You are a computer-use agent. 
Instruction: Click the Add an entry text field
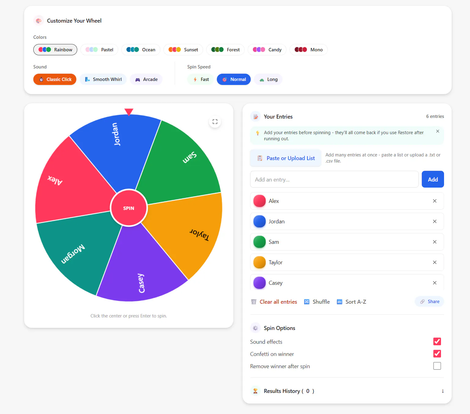334,179
